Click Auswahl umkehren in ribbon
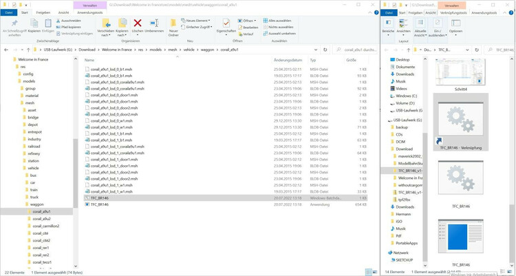This screenshot has height=276, width=516. 279,33
